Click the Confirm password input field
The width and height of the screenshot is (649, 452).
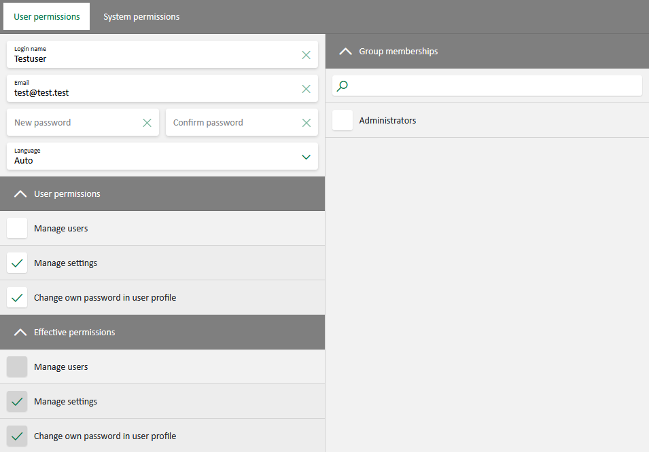(231, 123)
